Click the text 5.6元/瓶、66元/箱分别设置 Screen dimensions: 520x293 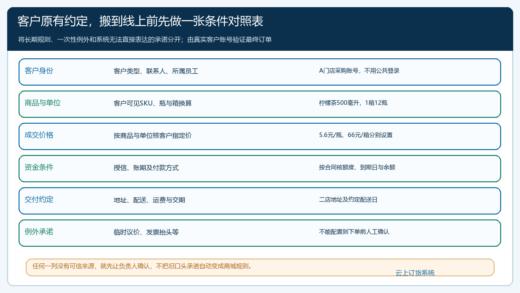tap(356, 135)
